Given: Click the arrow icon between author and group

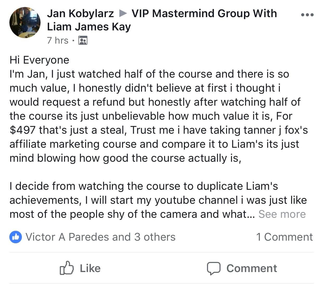Looking at the screenshot, I should [x=123, y=13].
